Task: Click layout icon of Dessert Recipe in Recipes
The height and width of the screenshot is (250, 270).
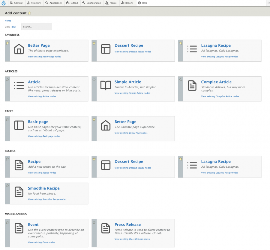Action: click(106, 165)
